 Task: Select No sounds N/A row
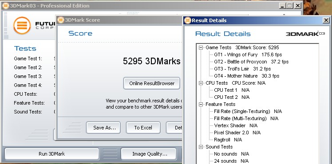click(231, 154)
